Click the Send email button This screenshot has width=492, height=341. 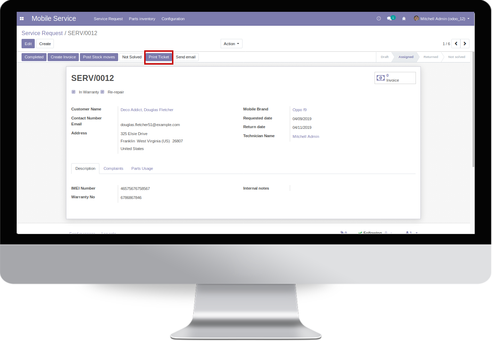(x=186, y=57)
